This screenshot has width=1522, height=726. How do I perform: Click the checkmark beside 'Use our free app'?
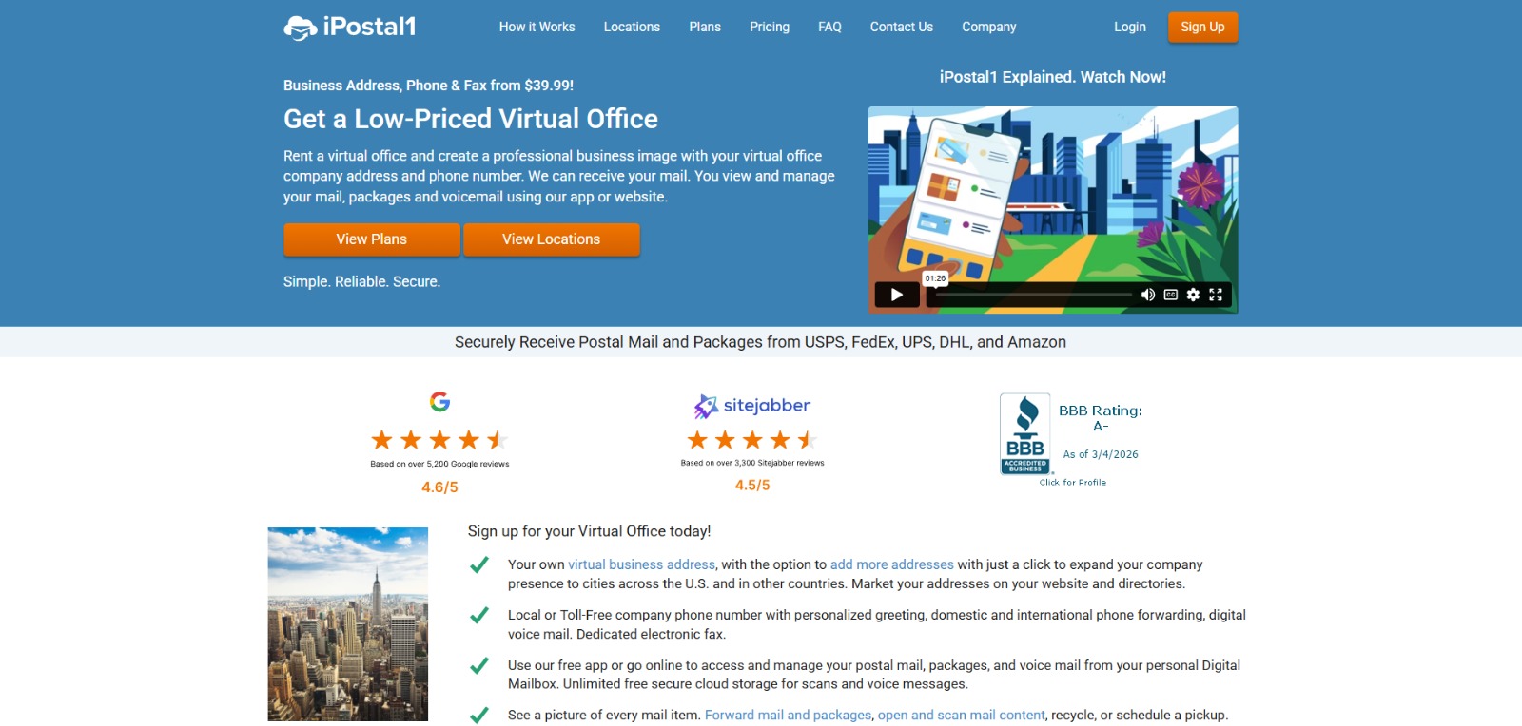(x=479, y=666)
